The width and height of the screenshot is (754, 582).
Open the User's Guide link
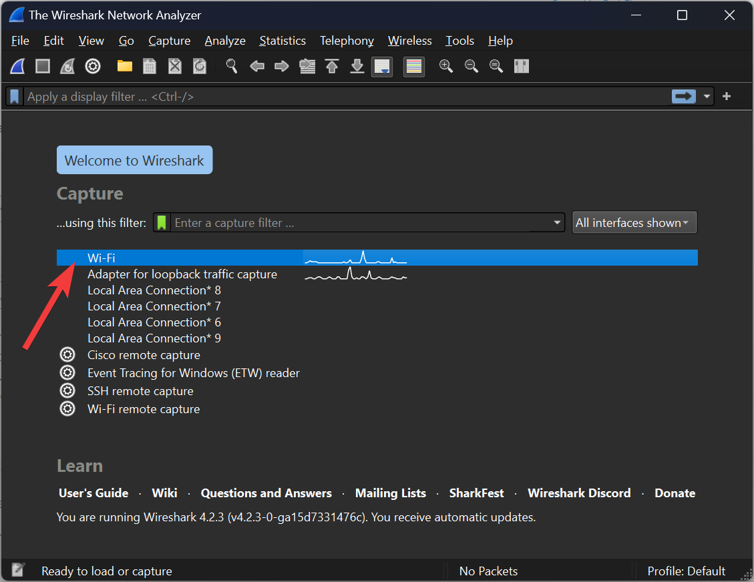[x=93, y=493]
